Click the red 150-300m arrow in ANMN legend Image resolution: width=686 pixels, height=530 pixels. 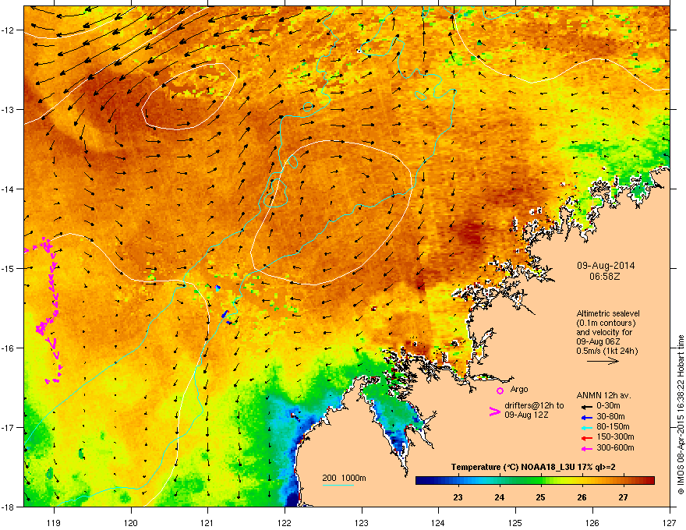[x=585, y=438]
